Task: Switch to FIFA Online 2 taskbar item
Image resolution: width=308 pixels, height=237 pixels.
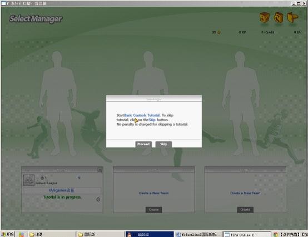Action: pos(247,234)
